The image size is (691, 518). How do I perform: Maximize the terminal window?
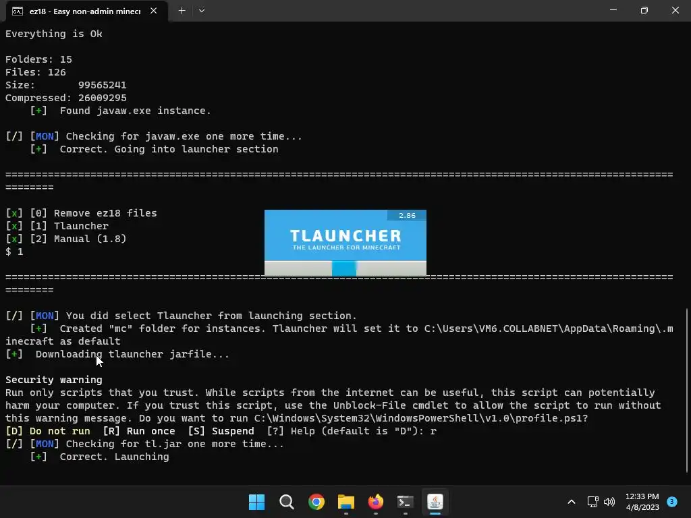click(x=644, y=10)
